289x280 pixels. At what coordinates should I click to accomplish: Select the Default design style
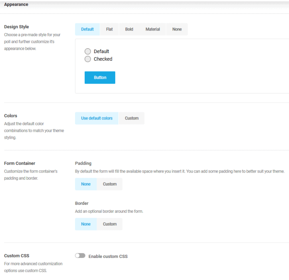point(88,29)
